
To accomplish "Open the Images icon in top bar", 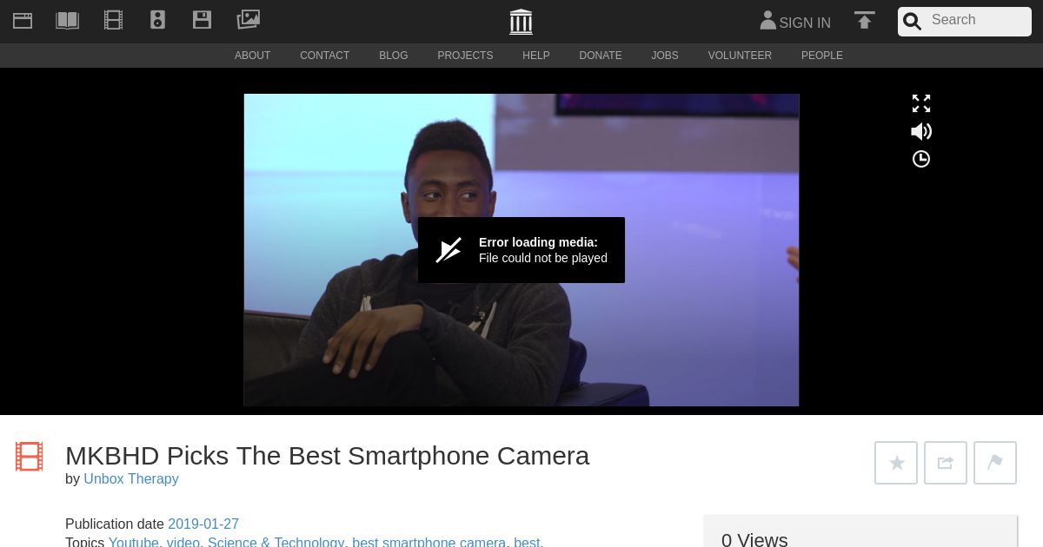I will pyautogui.click(x=249, y=19).
